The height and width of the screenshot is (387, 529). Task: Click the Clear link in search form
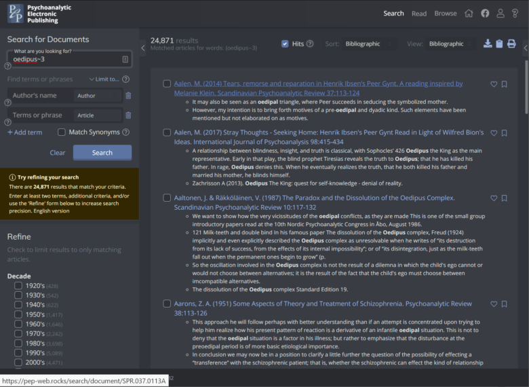click(x=58, y=153)
